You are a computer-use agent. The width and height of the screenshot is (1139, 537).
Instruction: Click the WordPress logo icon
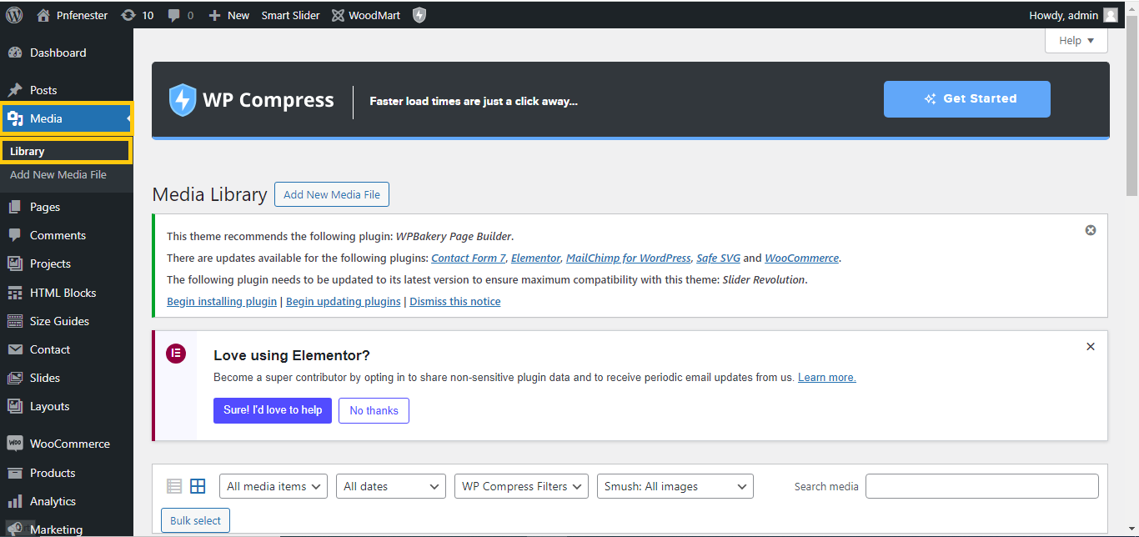coord(14,15)
